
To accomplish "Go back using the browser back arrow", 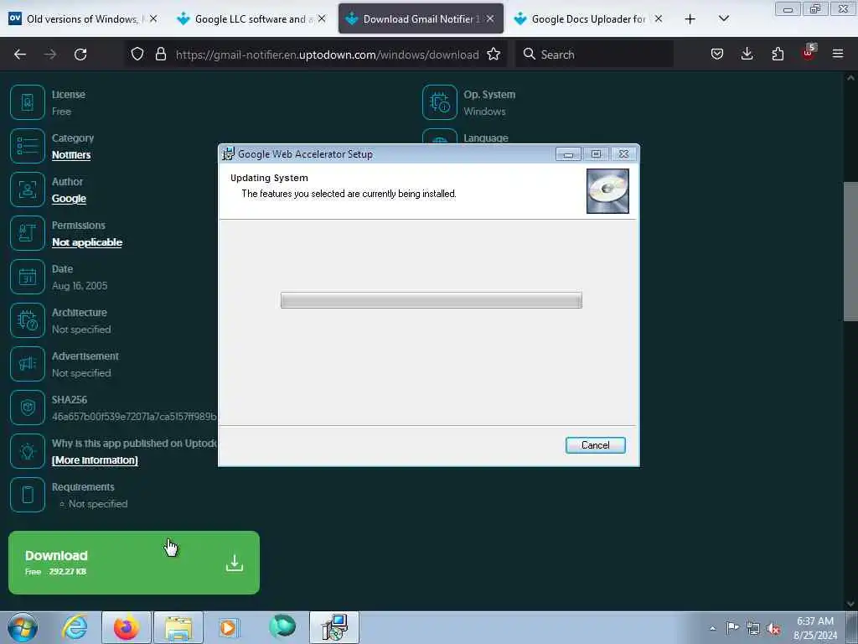I will pos(20,55).
